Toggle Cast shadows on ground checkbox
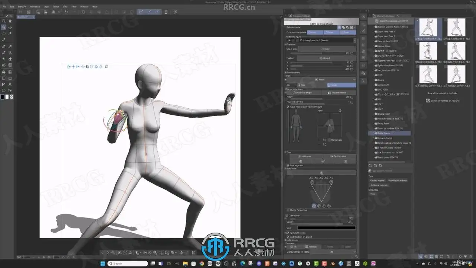The width and height of the screenshot is (476, 268). pyautogui.click(x=288, y=237)
